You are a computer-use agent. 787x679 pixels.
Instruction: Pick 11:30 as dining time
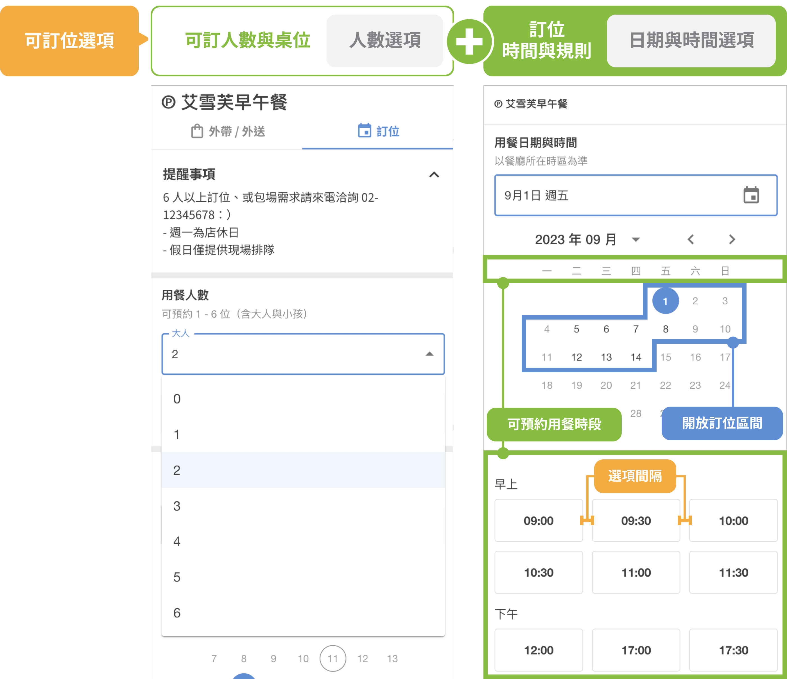(733, 572)
